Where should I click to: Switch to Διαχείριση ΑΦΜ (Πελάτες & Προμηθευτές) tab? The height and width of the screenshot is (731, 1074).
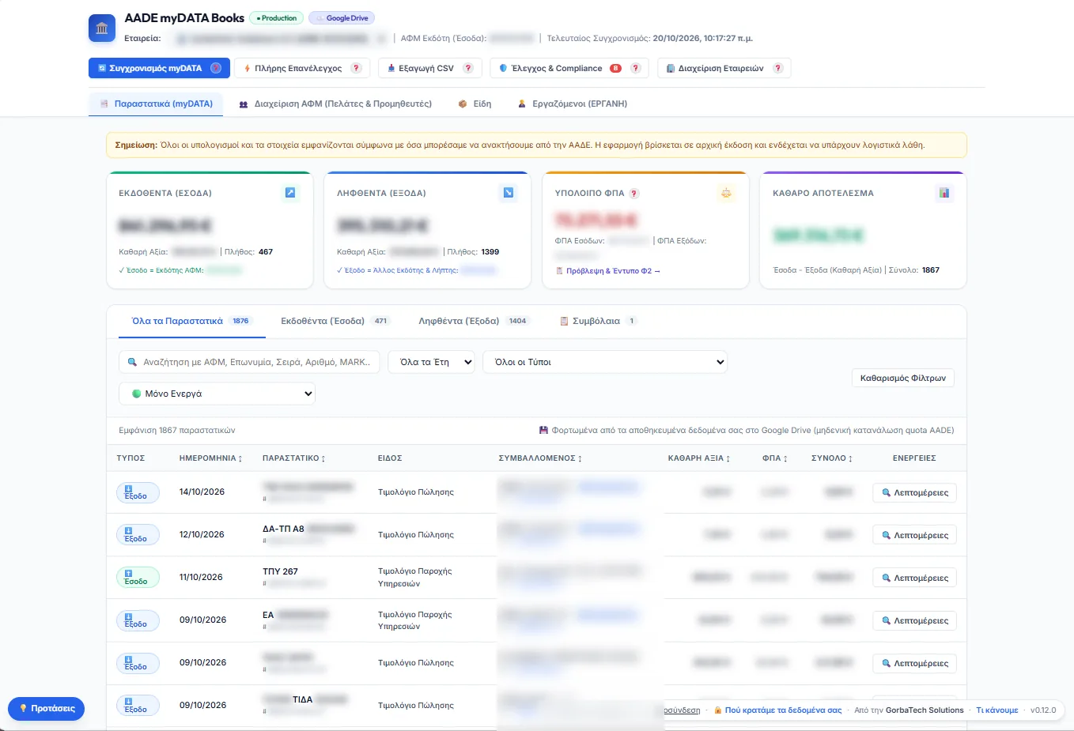click(335, 104)
